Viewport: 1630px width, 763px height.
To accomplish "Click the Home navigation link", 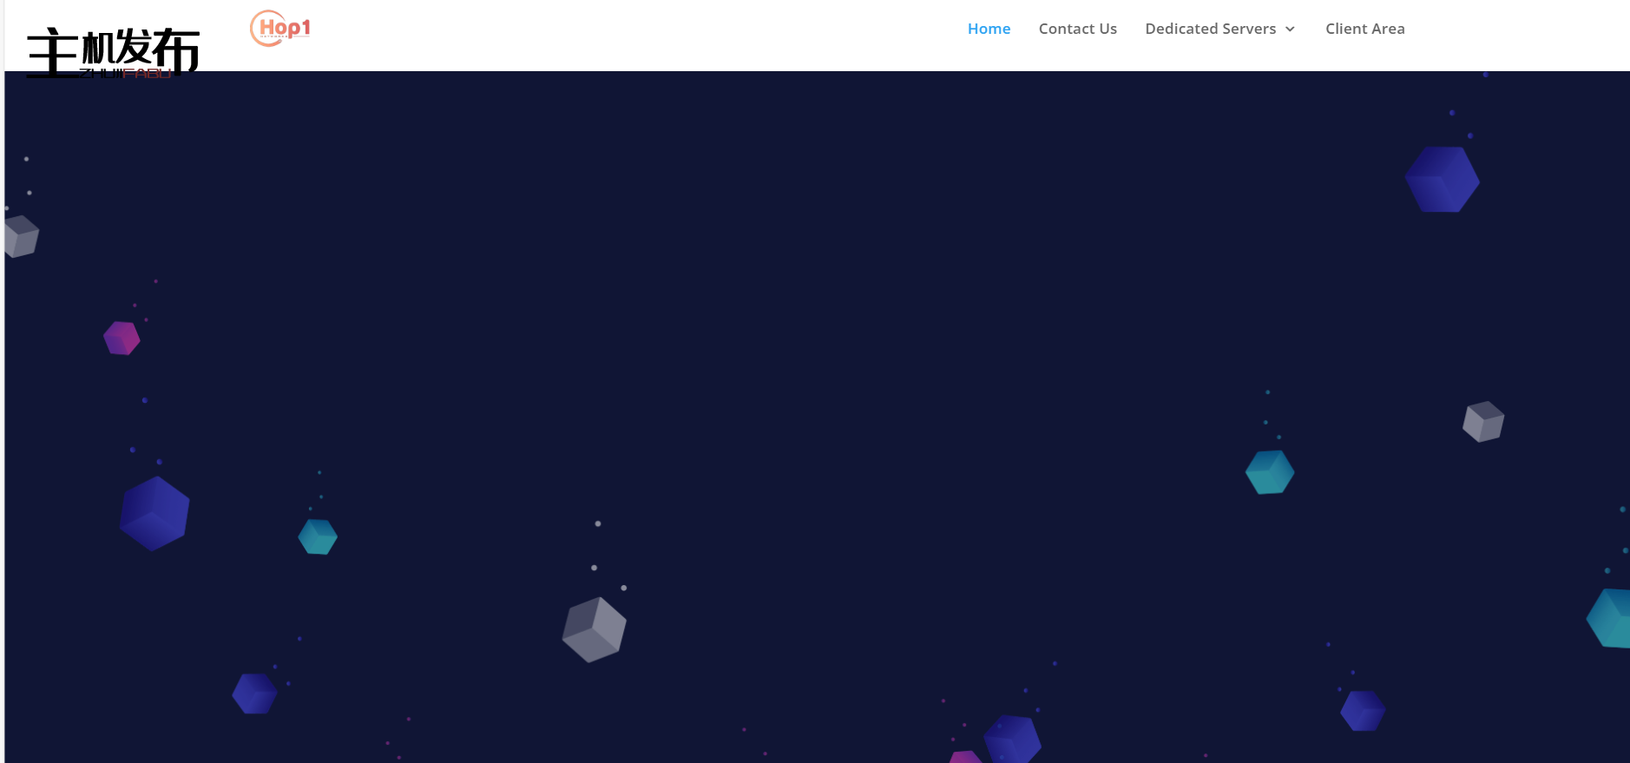I will [989, 29].
